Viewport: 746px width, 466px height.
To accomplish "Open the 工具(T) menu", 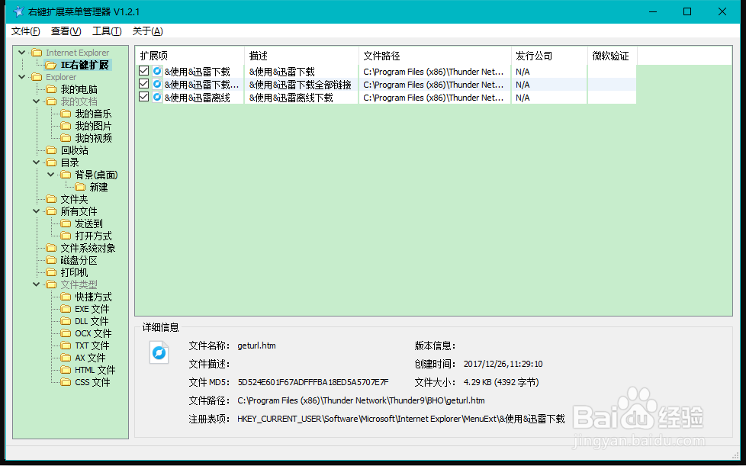I will click(107, 31).
